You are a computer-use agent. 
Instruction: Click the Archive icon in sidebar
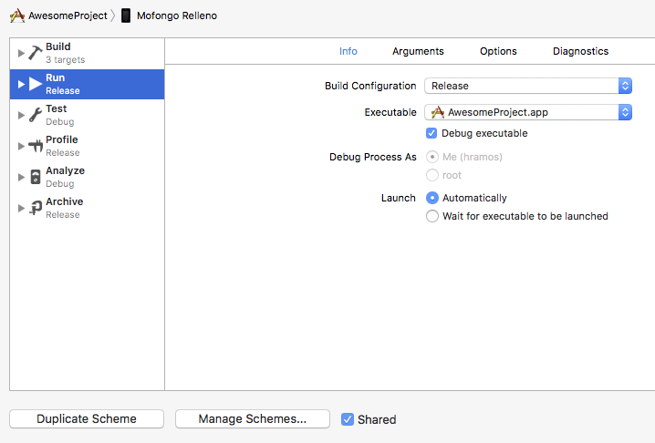(36, 208)
